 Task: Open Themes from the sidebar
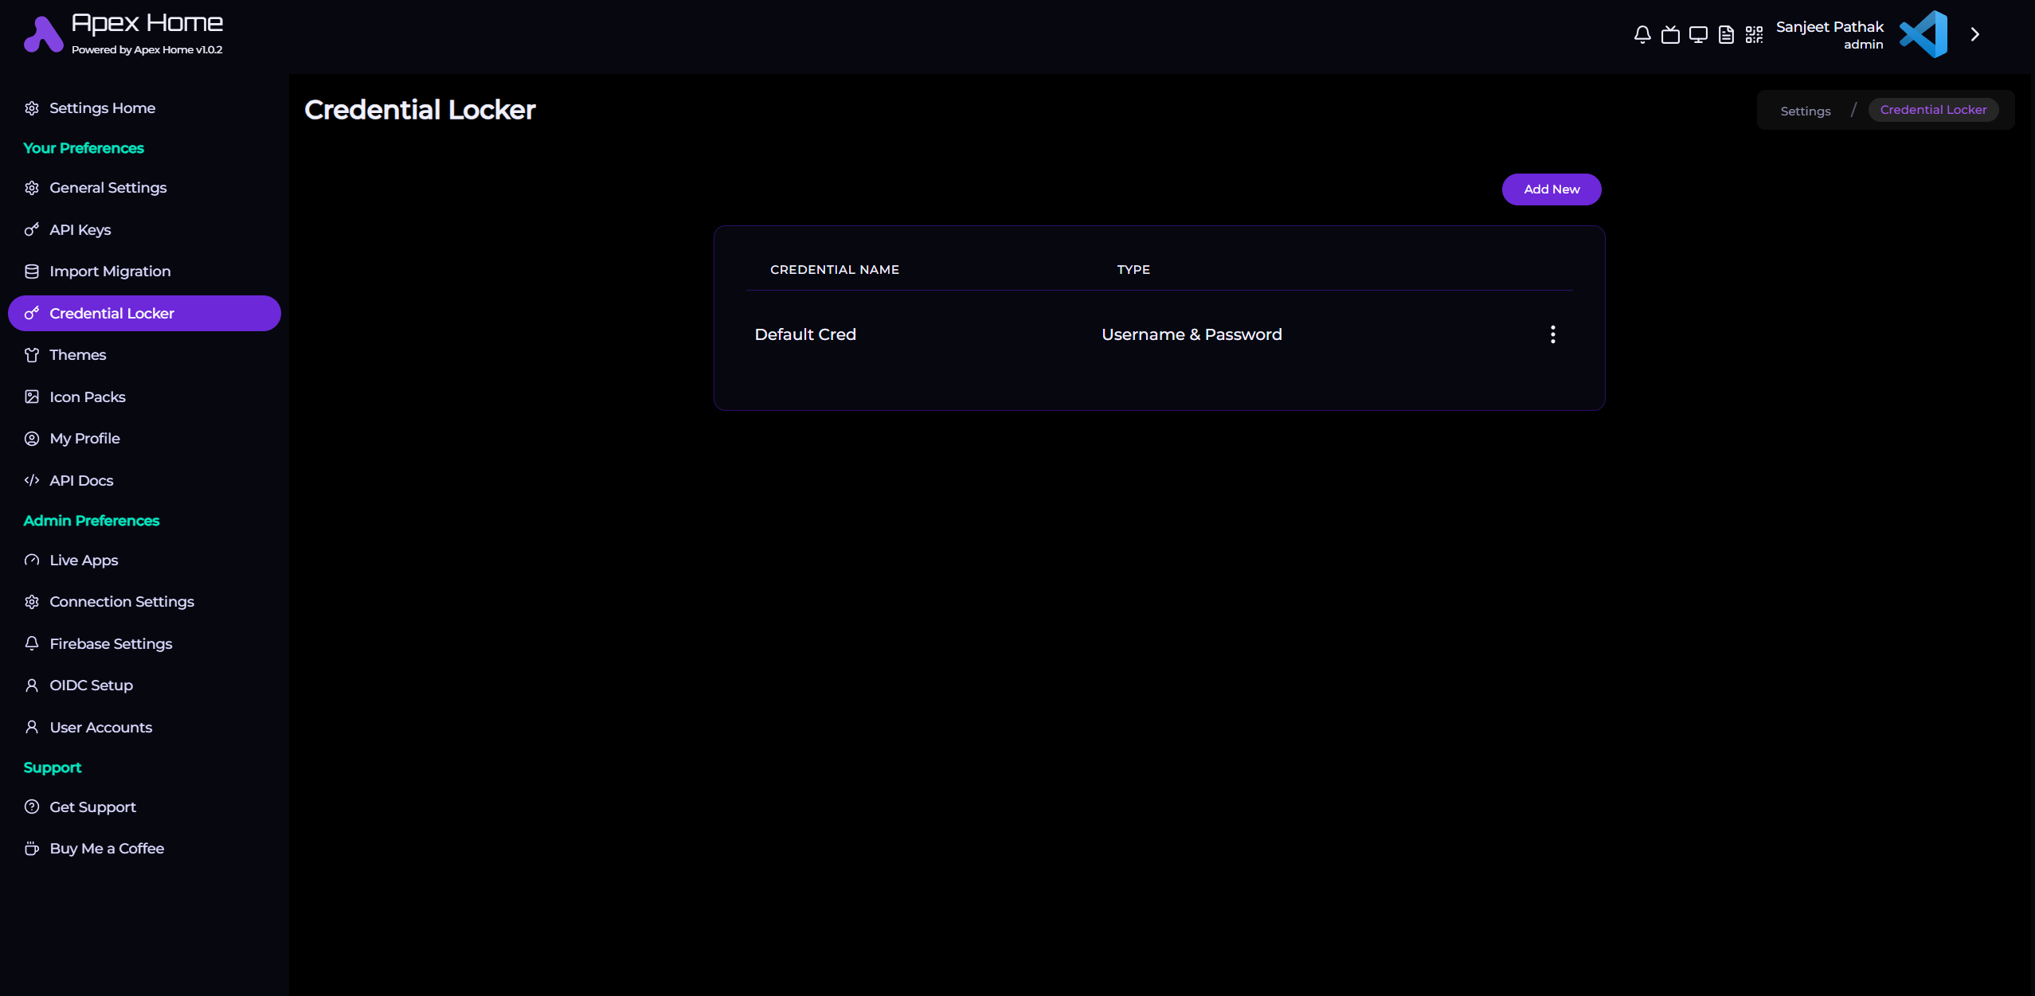pyautogui.click(x=77, y=355)
